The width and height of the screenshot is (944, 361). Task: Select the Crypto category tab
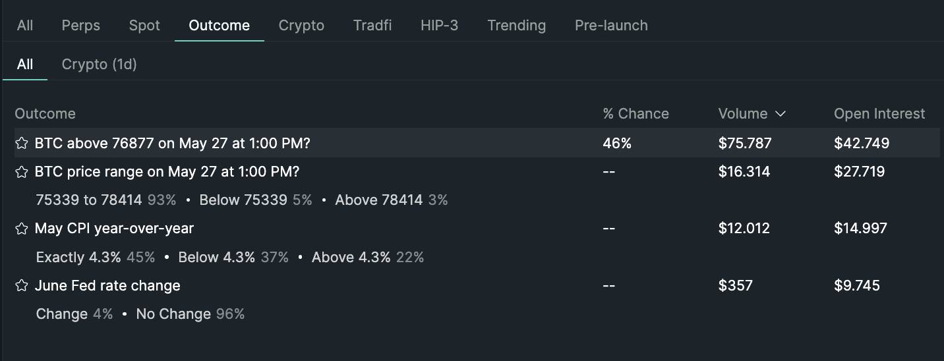(x=301, y=25)
